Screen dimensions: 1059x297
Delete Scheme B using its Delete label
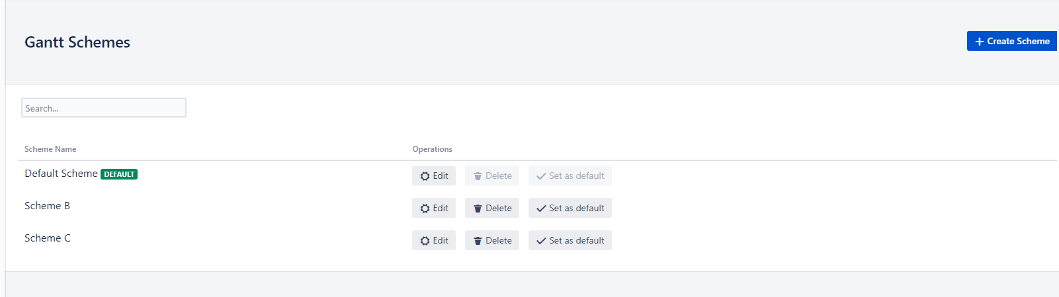[x=499, y=209]
